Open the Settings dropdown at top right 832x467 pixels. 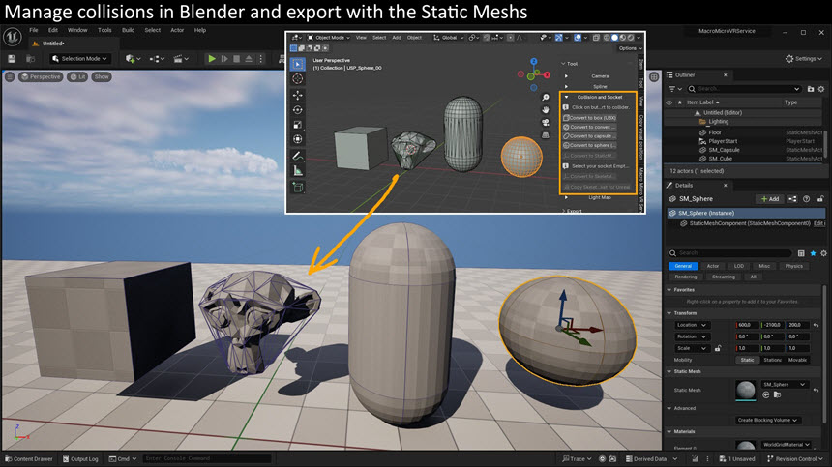803,59
